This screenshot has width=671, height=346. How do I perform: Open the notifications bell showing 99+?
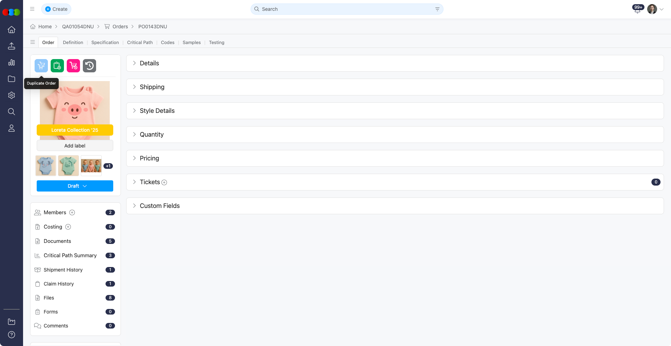[637, 9]
